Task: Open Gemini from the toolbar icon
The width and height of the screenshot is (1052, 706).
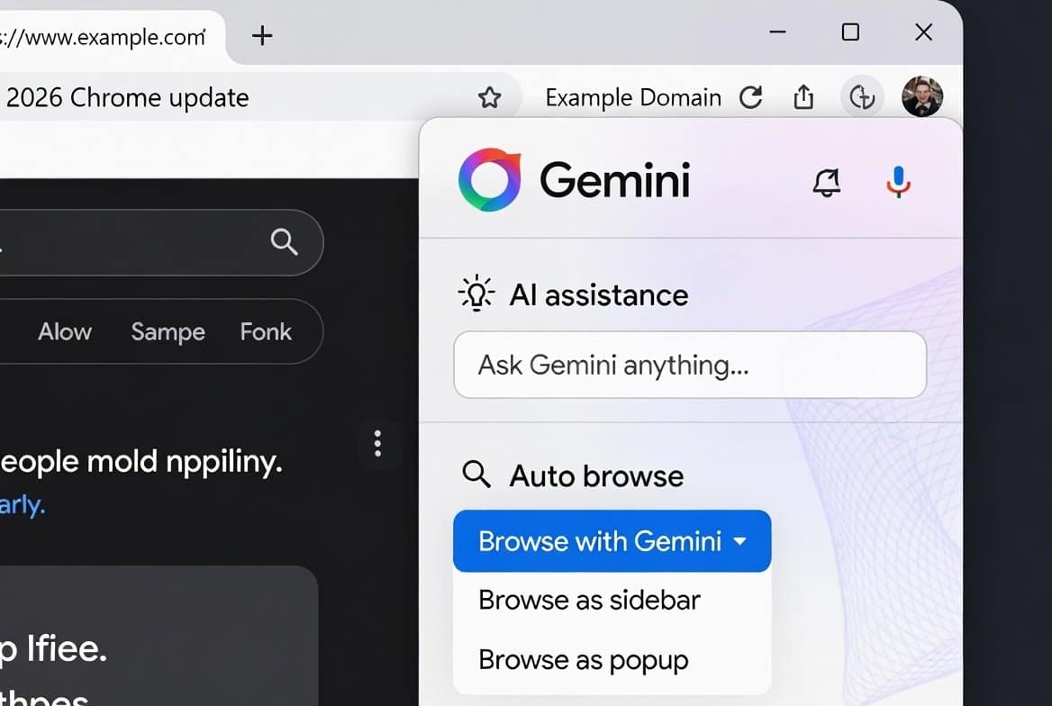Action: pyautogui.click(x=861, y=96)
